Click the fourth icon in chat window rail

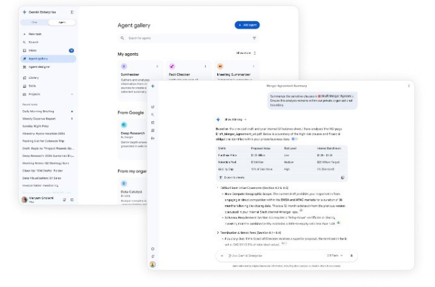pos(152,130)
